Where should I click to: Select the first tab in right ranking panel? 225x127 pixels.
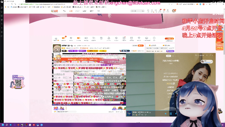[149, 48]
